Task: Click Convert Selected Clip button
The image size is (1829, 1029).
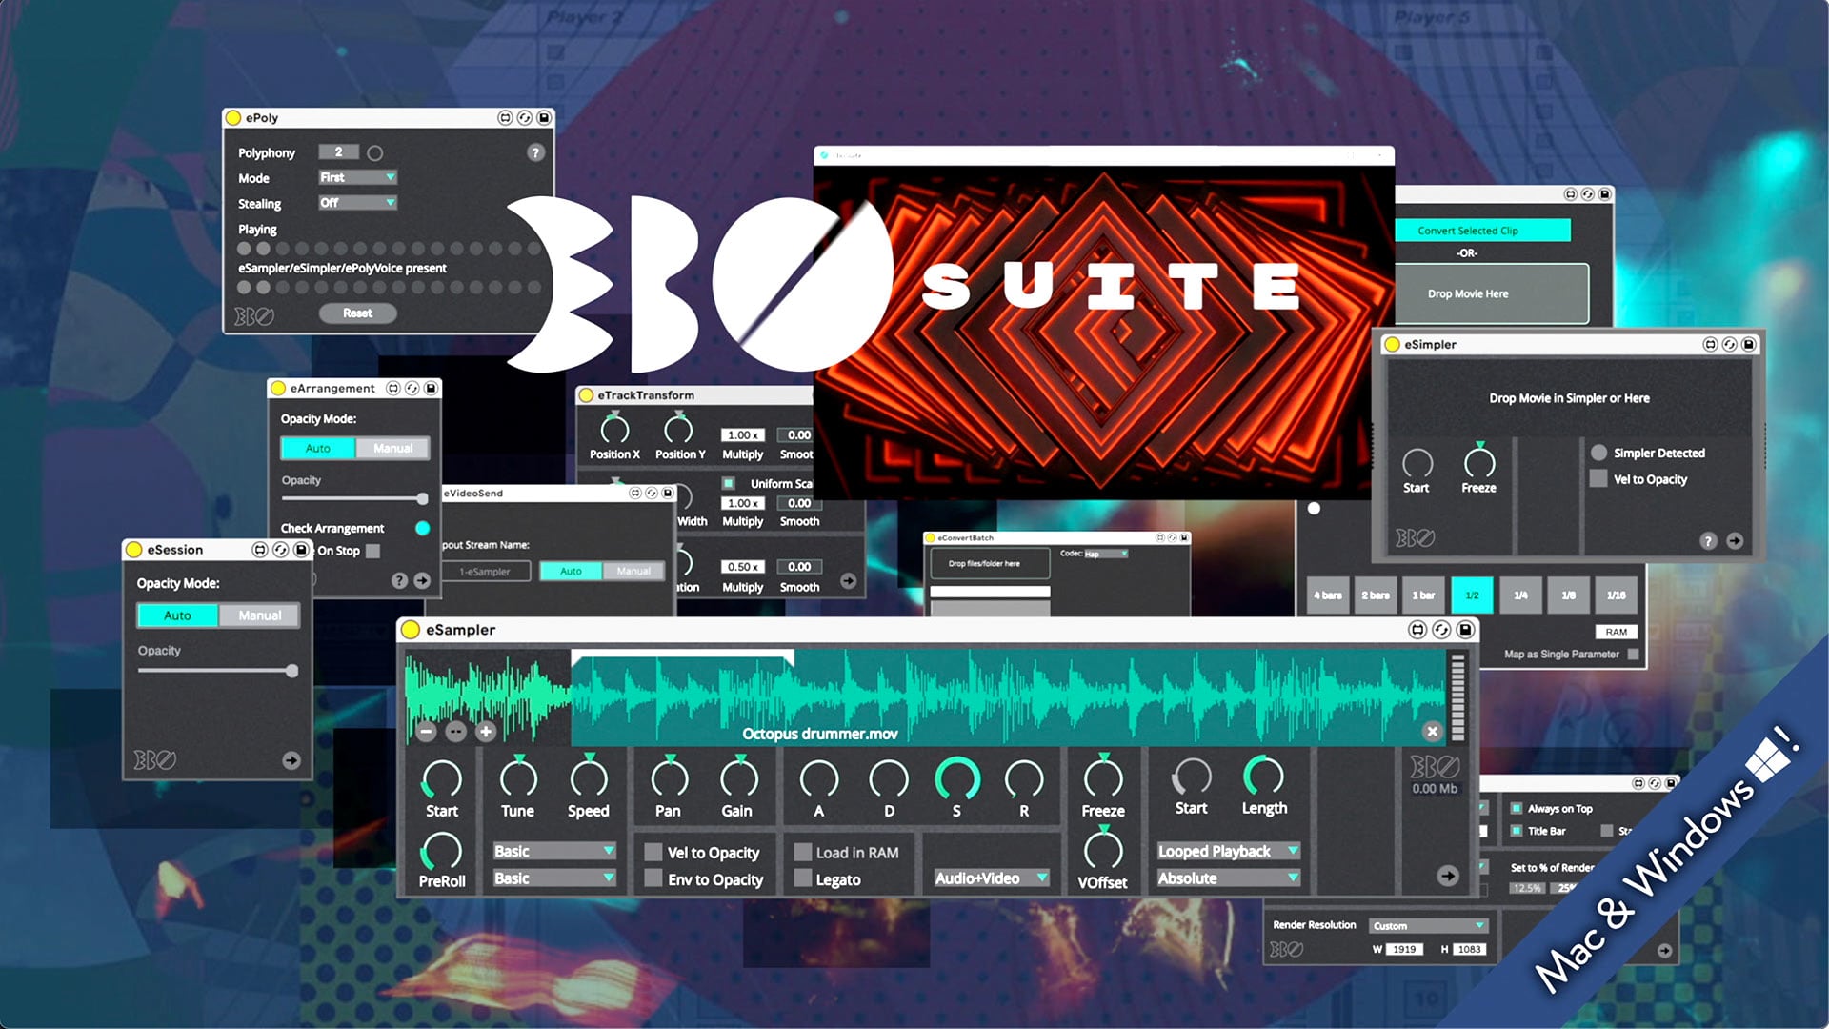Action: coord(1481,231)
